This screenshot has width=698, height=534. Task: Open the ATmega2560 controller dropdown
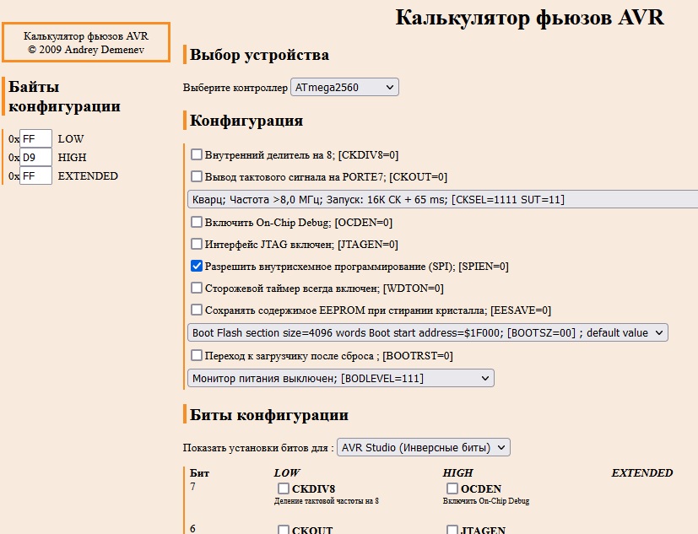(x=344, y=87)
